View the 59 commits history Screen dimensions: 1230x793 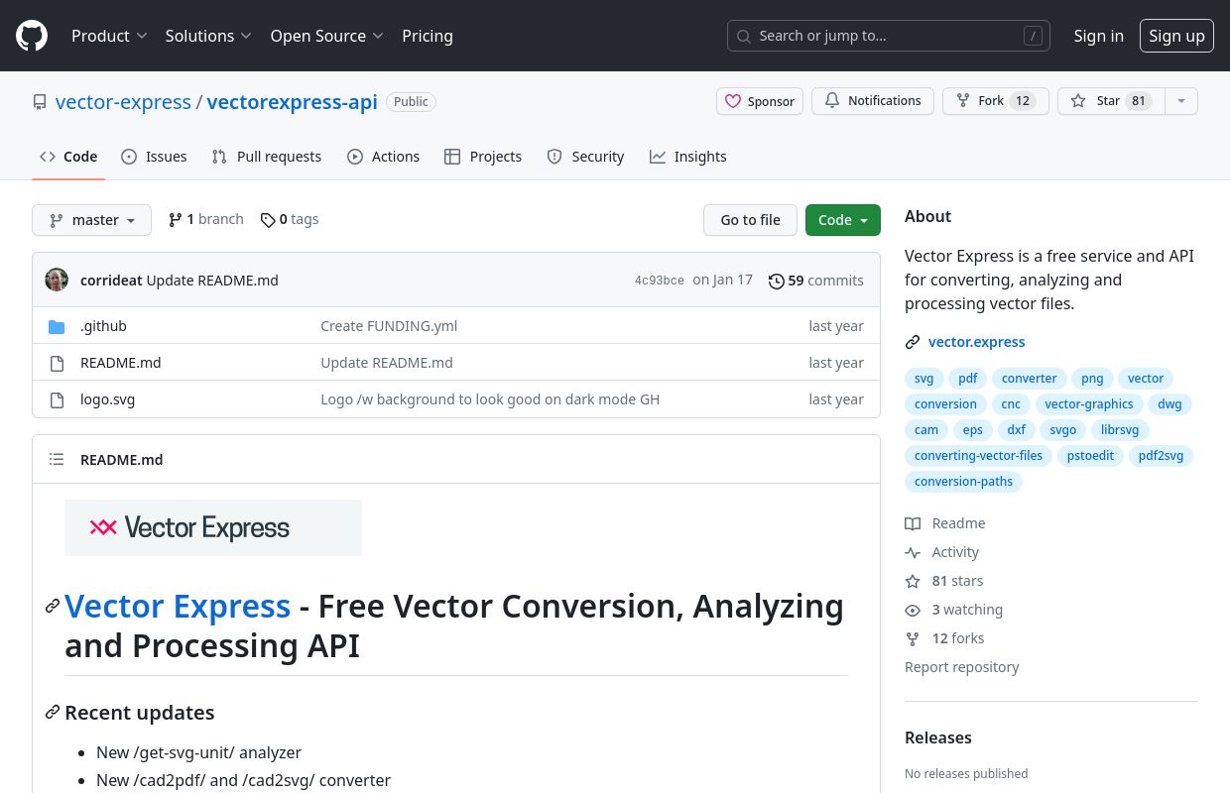point(816,281)
